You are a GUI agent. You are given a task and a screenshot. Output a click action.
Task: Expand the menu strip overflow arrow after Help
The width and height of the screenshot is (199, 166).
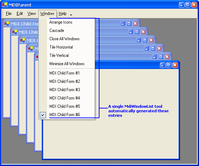71,15
